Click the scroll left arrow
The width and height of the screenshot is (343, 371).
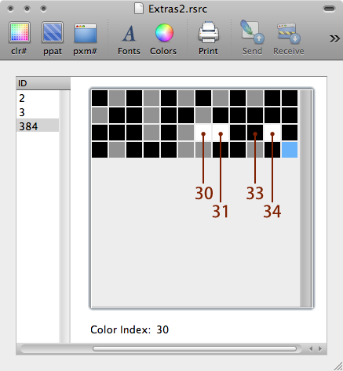(x=311, y=349)
